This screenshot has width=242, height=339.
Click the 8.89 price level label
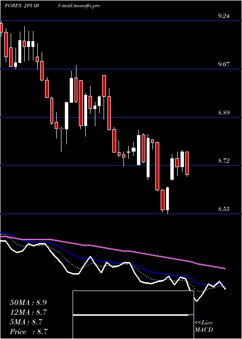(x=224, y=113)
